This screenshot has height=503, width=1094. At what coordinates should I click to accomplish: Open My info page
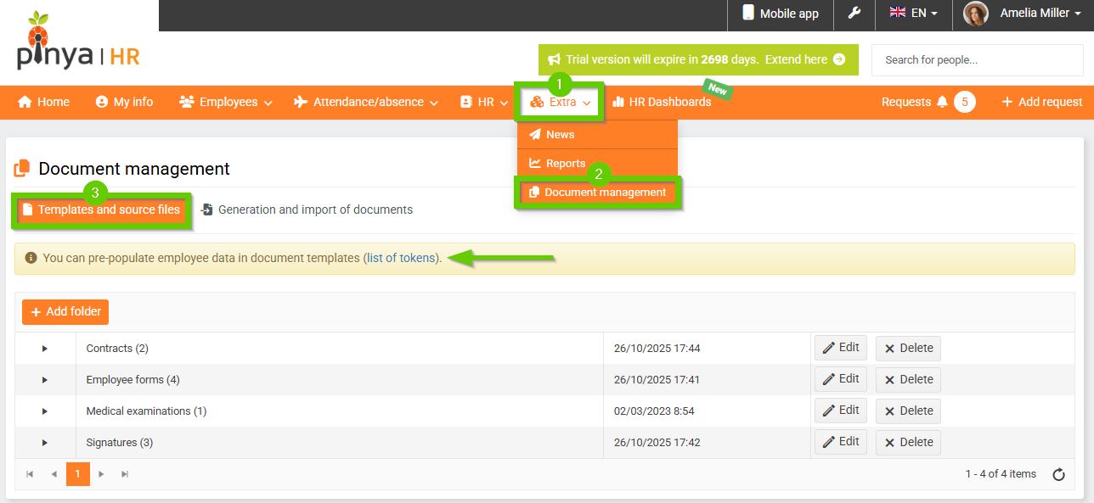pyautogui.click(x=124, y=102)
